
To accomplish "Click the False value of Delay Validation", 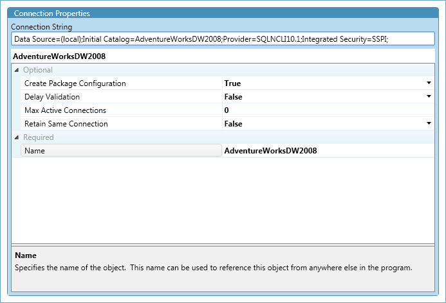I will click(x=233, y=97).
